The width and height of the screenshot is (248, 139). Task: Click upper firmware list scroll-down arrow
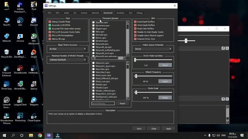[127, 55]
